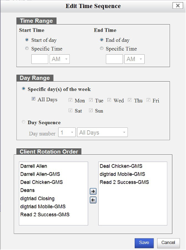This screenshot has width=186, height=250.
Task: Select Darrell Allen in the left client list
Action: 34,166
